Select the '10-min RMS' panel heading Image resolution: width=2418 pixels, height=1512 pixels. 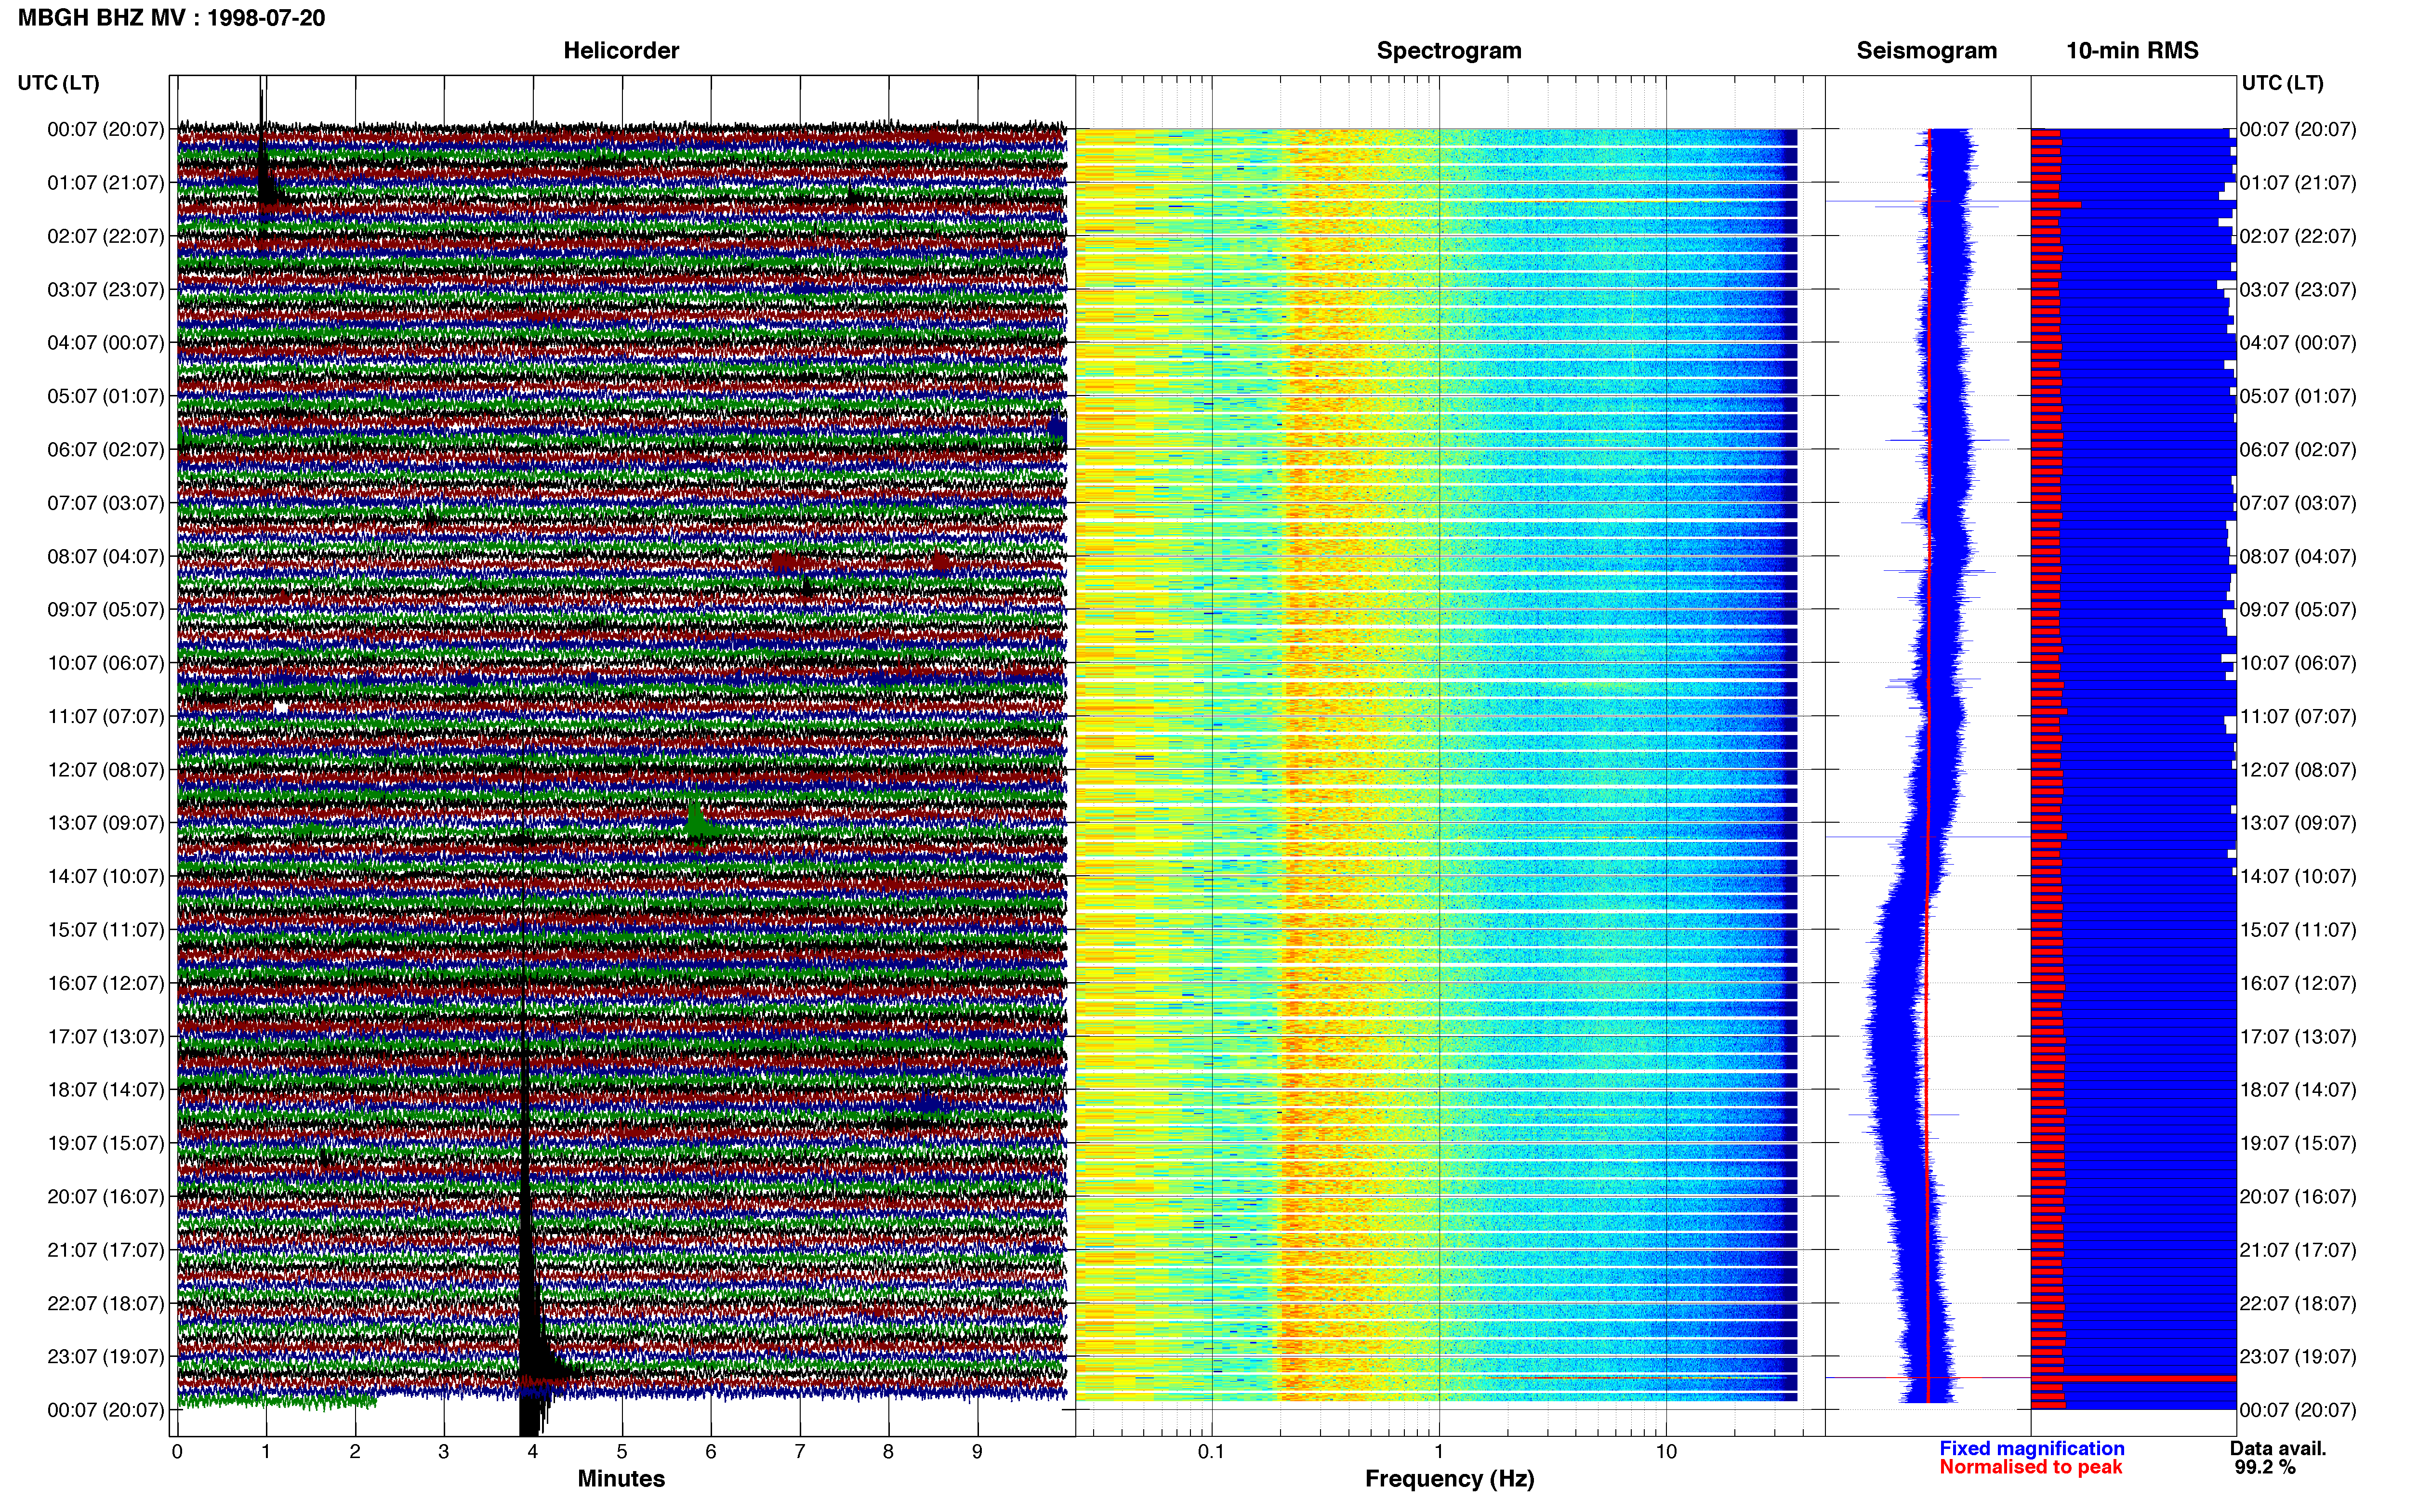(2132, 51)
